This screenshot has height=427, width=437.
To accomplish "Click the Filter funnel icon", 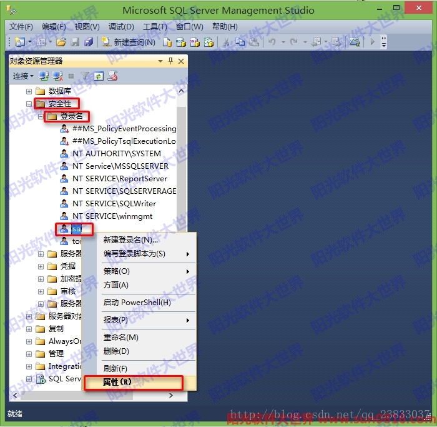I will (x=84, y=76).
